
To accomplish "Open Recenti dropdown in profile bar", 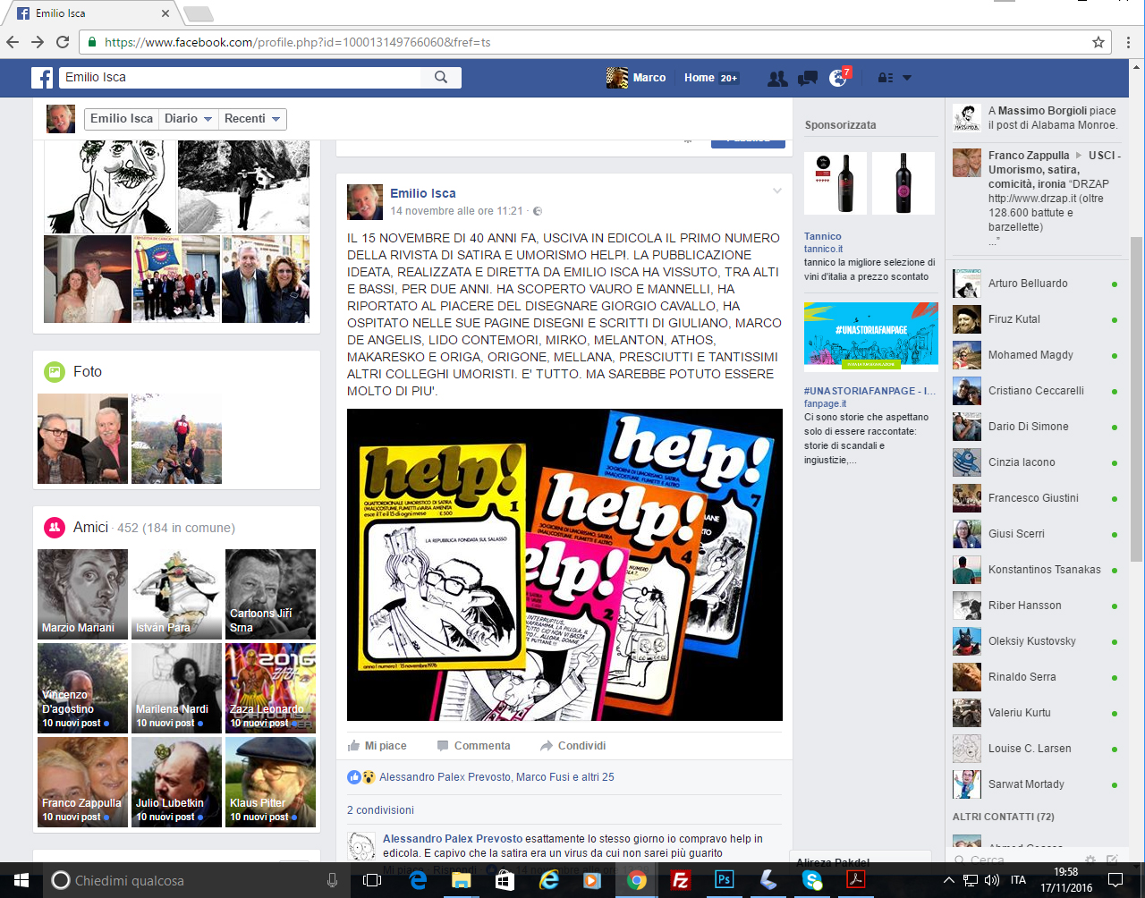I will tap(252, 119).
